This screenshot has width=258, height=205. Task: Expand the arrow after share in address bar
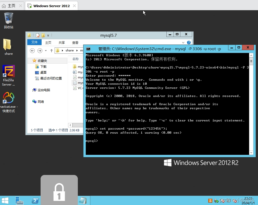pyautogui.click(x=77, y=51)
